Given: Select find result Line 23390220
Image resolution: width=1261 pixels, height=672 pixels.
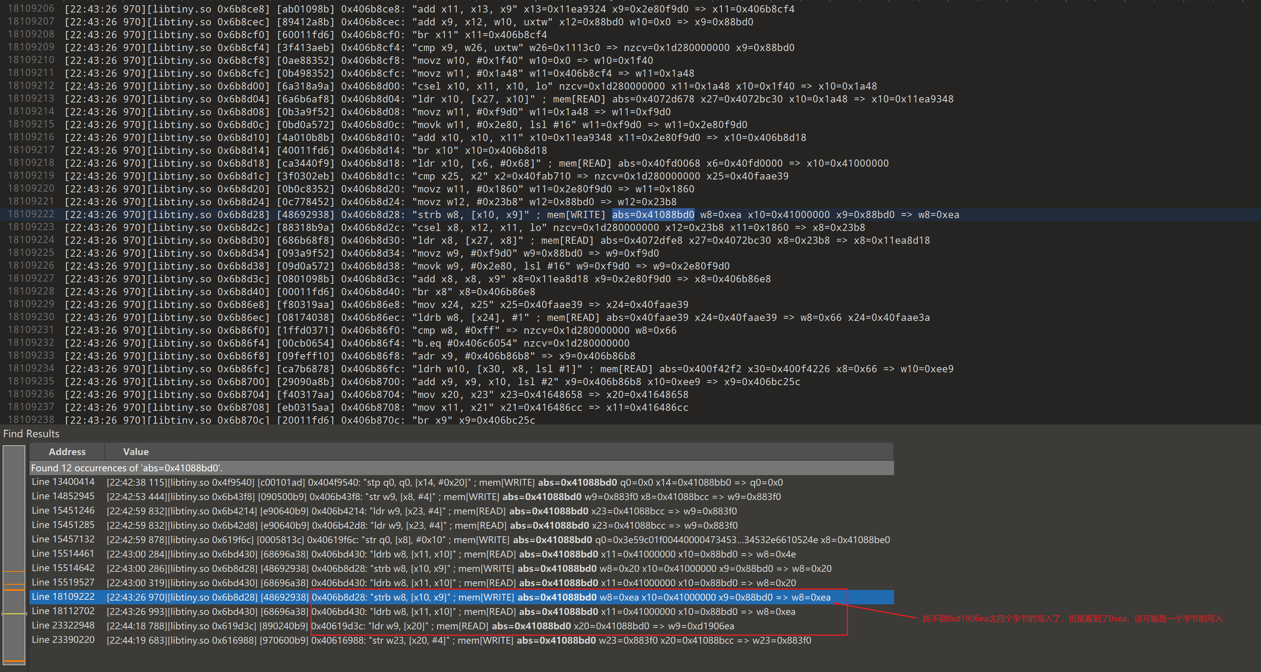Looking at the screenshot, I should pos(462,640).
